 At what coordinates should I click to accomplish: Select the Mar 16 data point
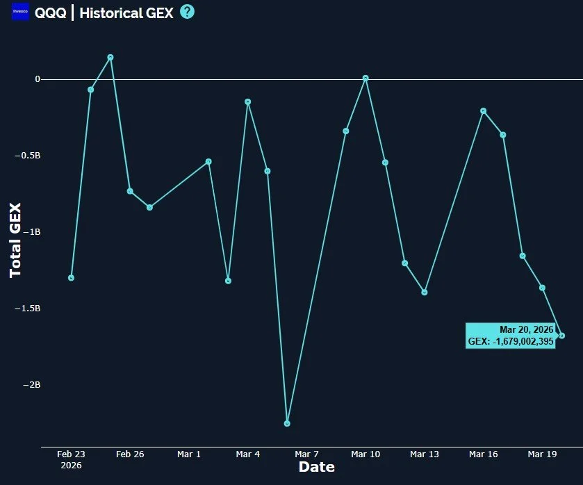click(484, 111)
